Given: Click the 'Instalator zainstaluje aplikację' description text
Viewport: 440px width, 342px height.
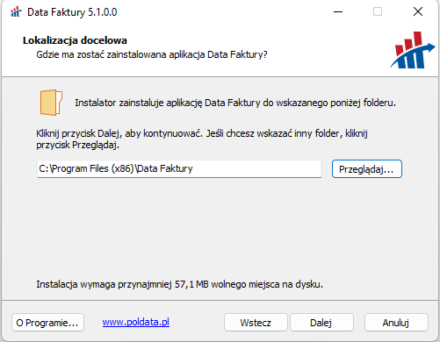Looking at the screenshot, I should [x=235, y=103].
